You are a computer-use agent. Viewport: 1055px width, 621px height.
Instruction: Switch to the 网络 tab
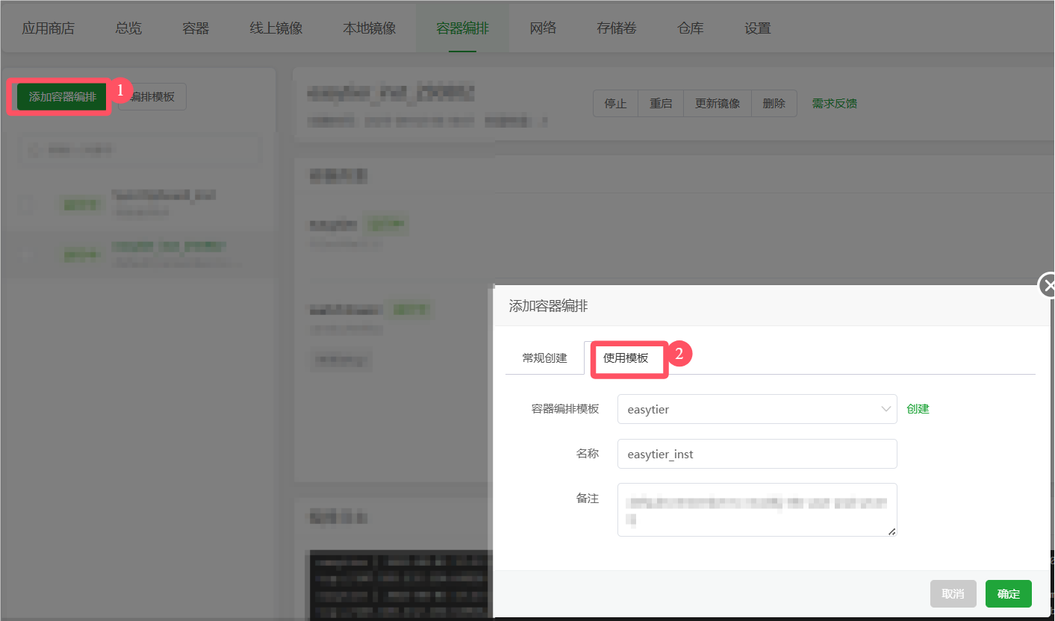pos(543,28)
